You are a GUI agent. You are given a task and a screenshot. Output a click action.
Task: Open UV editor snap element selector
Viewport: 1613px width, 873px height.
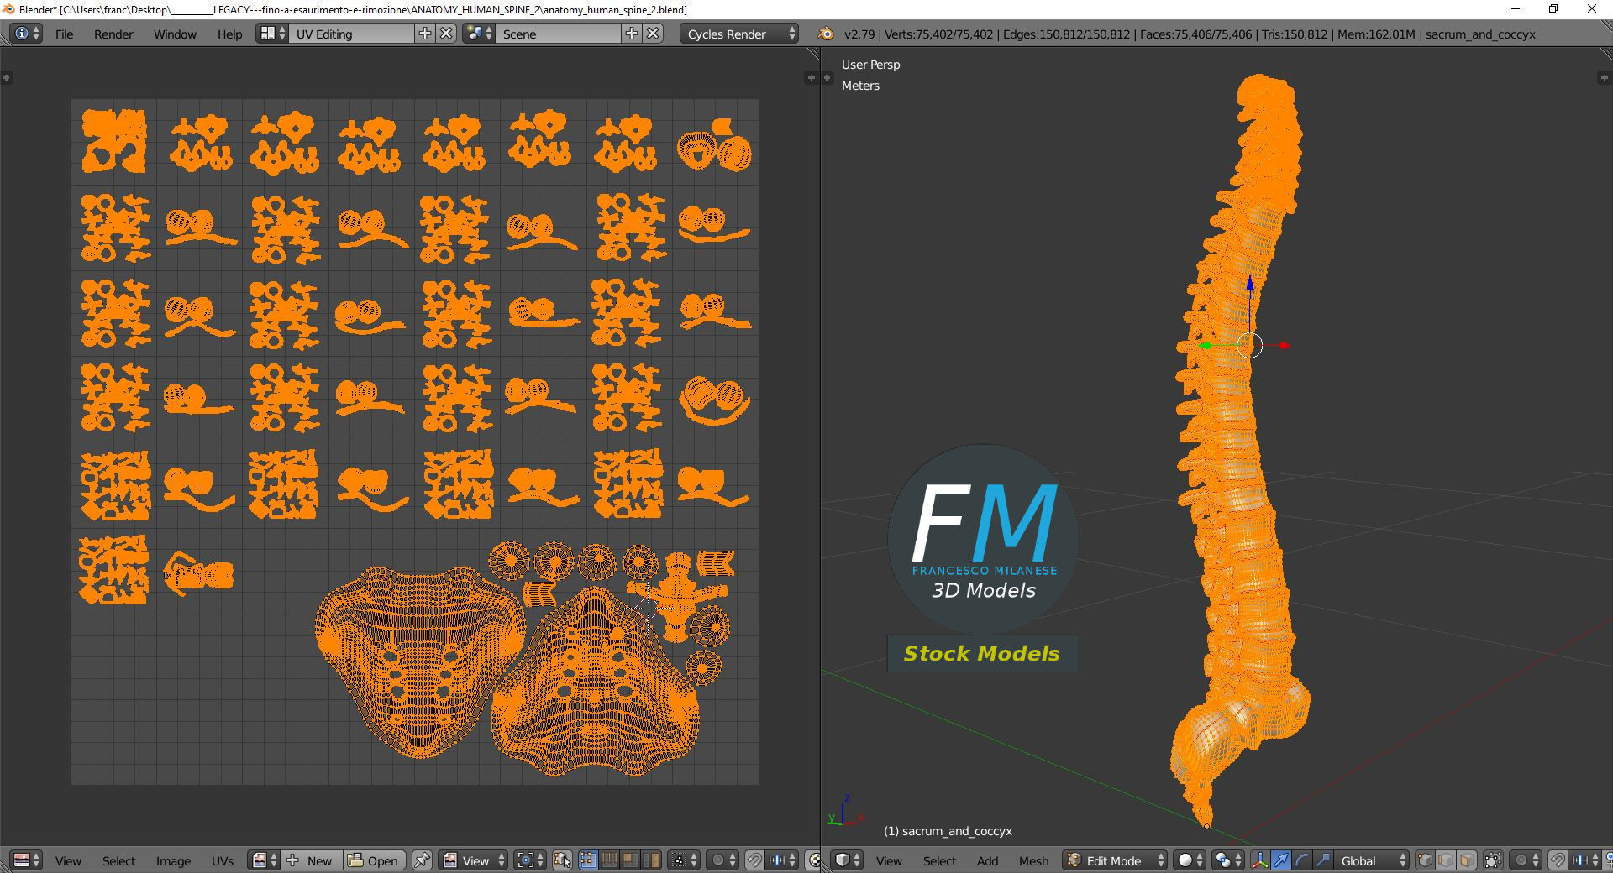click(x=782, y=860)
